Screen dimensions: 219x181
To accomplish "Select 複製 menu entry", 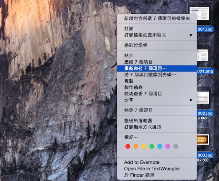I will [x=157, y=81].
